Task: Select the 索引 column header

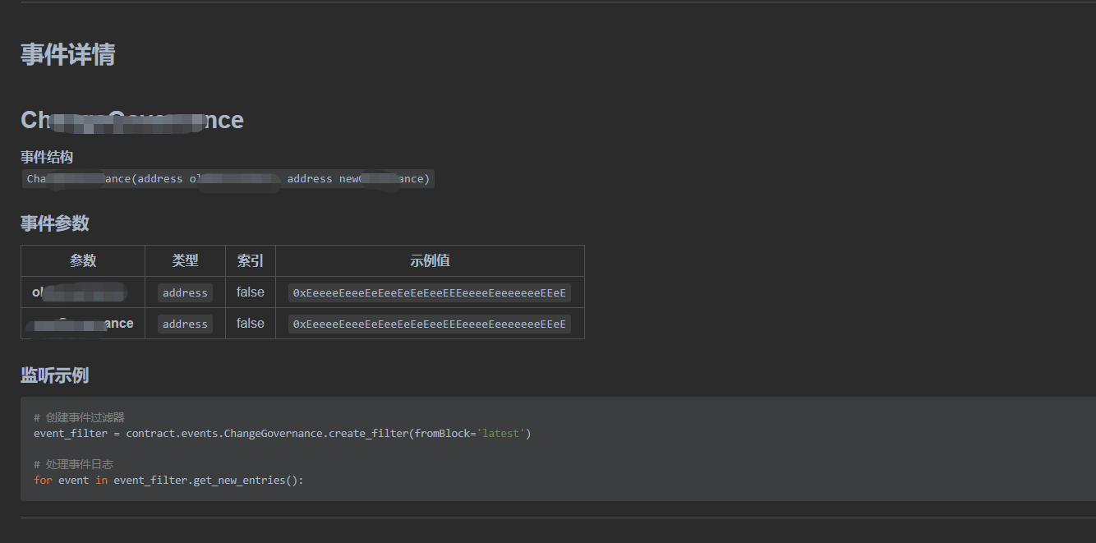Action: click(251, 260)
